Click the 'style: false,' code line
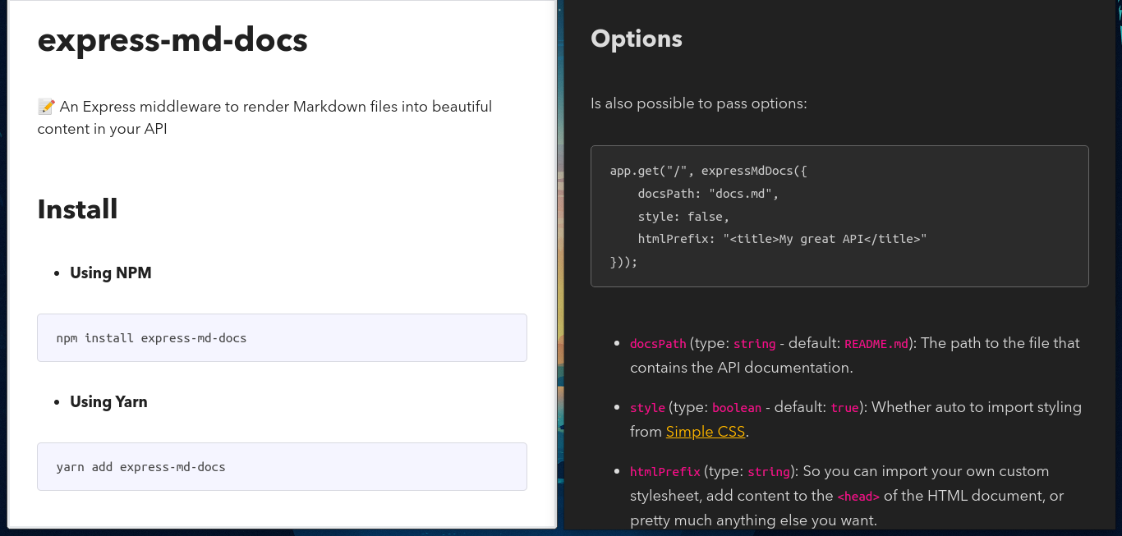Image resolution: width=1122 pixels, height=536 pixels. click(x=683, y=217)
